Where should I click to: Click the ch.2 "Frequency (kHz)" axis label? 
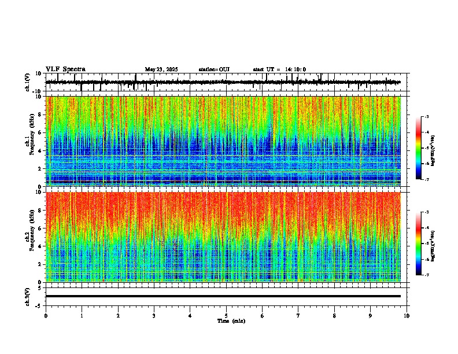pos(32,230)
